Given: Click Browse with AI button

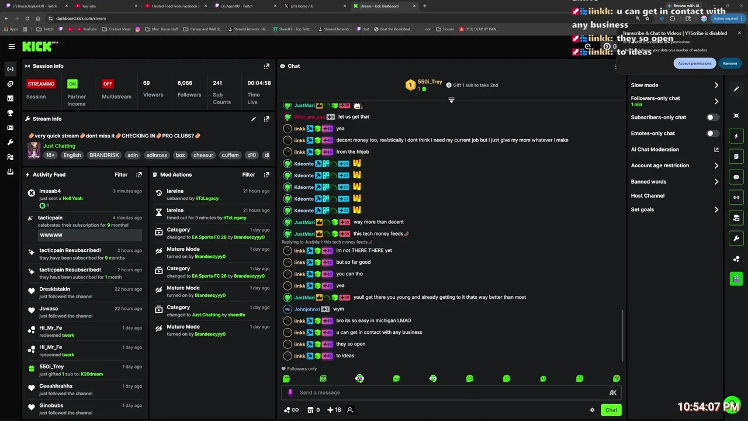Looking at the screenshot, I should pyautogui.click(x=683, y=6).
